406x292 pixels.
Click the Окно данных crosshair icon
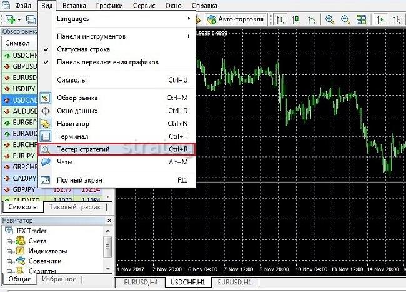[46, 111]
